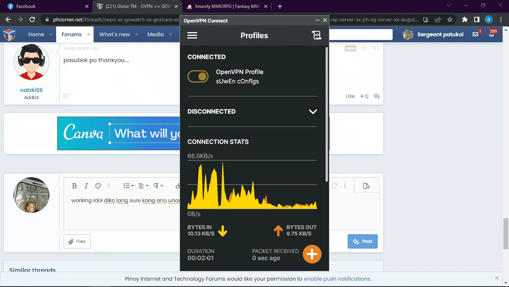Image resolution: width=509 pixels, height=287 pixels.
Task: Reload the phcorner page
Action: (32, 19)
